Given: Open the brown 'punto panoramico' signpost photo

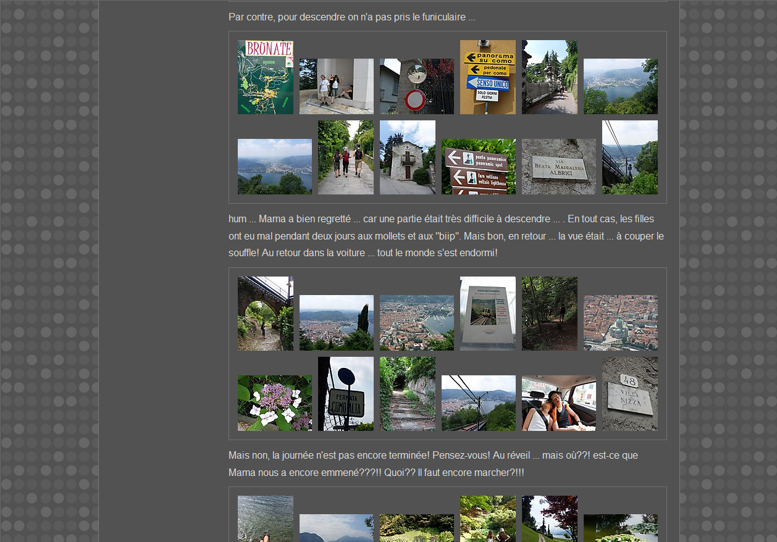Looking at the screenshot, I should tap(478, 167).
